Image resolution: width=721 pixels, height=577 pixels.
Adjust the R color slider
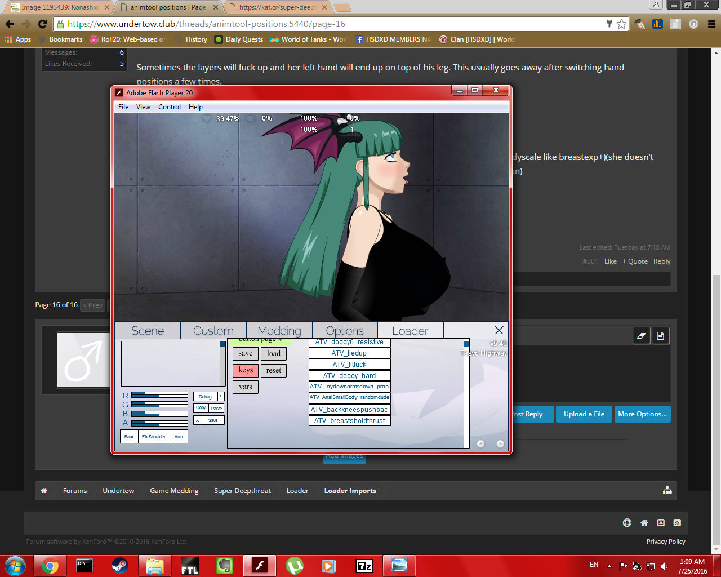coord(159,395)
